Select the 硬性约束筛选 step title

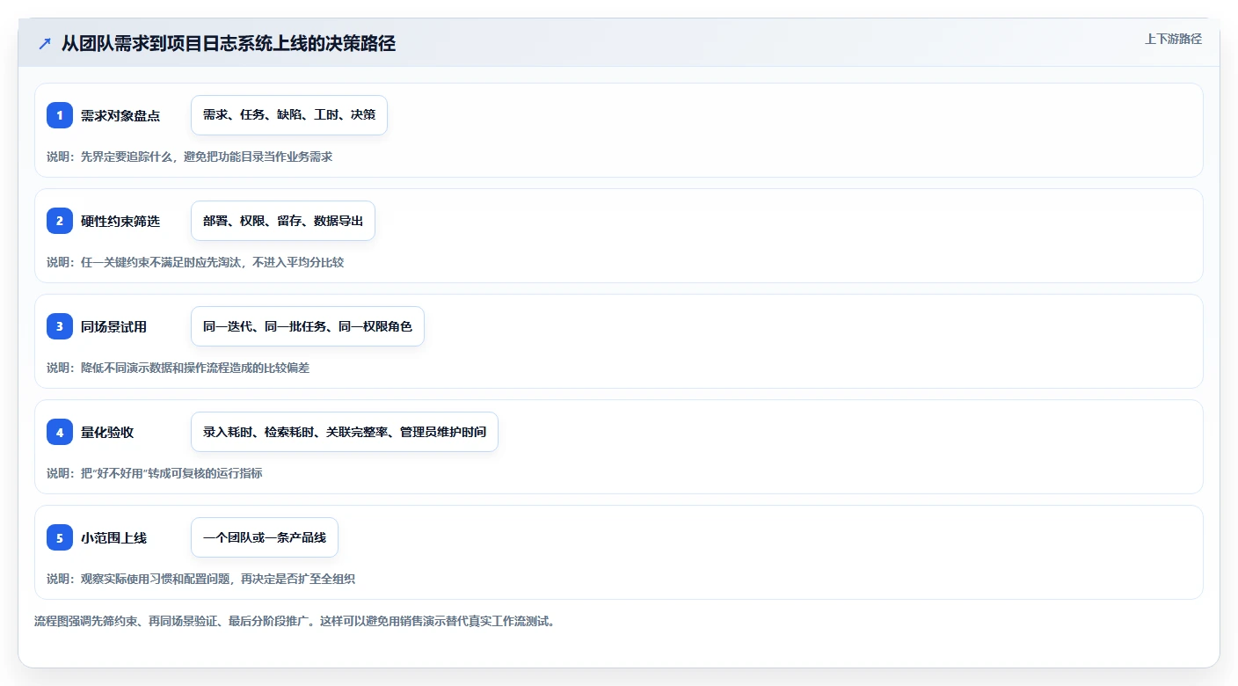coord(120,221)
